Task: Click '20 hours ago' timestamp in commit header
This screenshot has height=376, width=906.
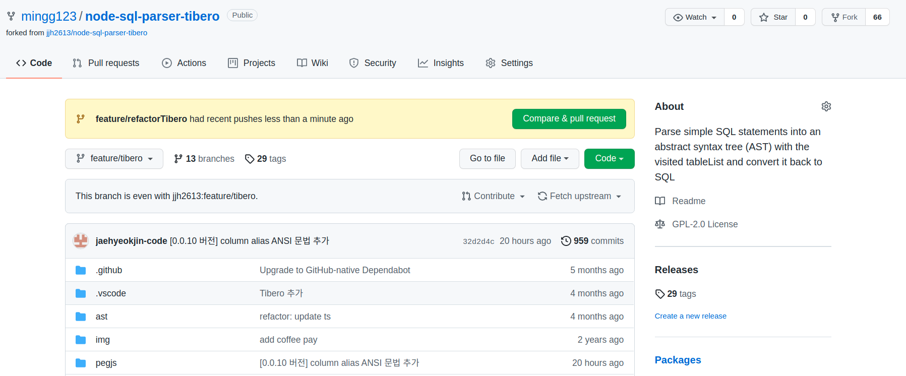Action: pos(525,241)
